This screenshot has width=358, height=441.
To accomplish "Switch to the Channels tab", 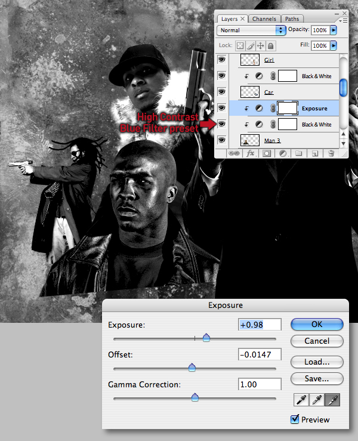I will tap(264, 19).
